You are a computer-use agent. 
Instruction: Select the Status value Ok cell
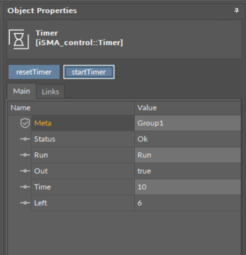(188, 139)
